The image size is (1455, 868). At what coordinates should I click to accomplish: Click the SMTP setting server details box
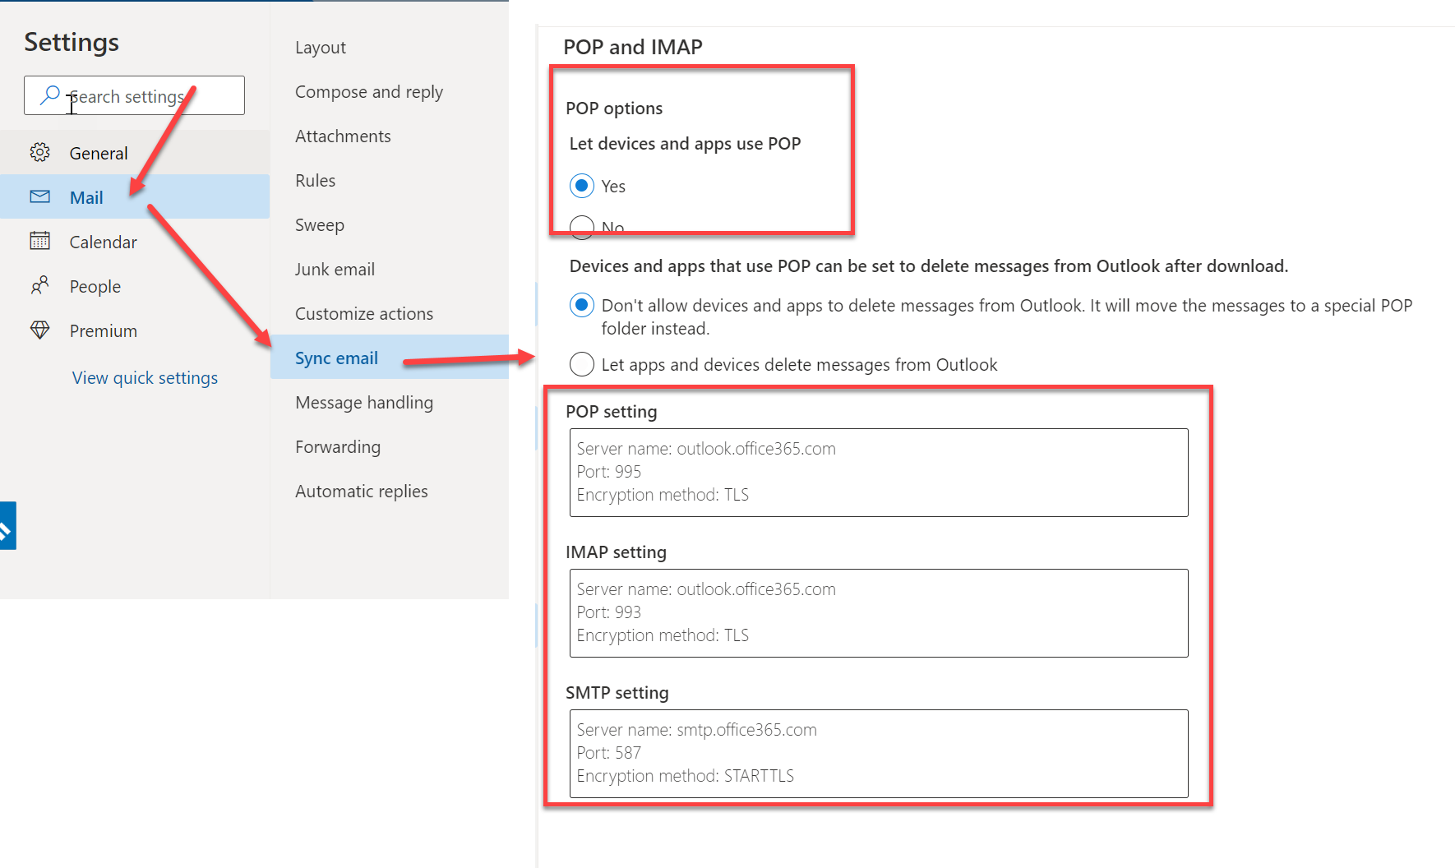click(x=879, y=754)
